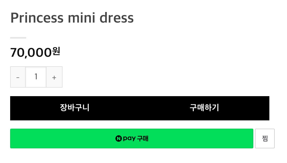Viewport: 287px width, 163px height.
Task: Click the round N logo icon
Action: click(x=119, y=139)
